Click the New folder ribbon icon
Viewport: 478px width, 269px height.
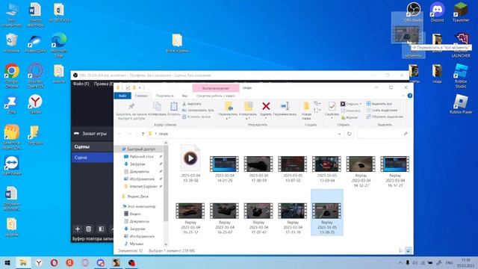coord(306,106)
